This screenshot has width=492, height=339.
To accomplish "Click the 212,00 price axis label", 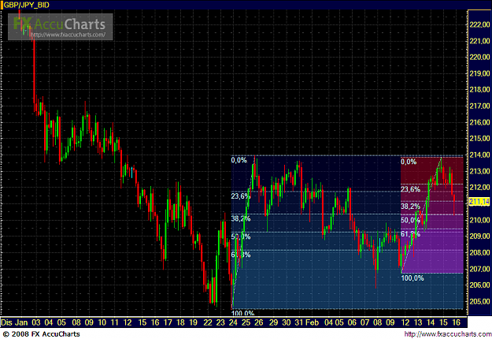I will [479, 188].
